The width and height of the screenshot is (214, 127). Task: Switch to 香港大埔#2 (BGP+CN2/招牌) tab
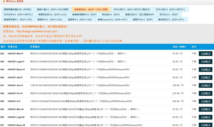pyautogui.click(x=53, y=10)
